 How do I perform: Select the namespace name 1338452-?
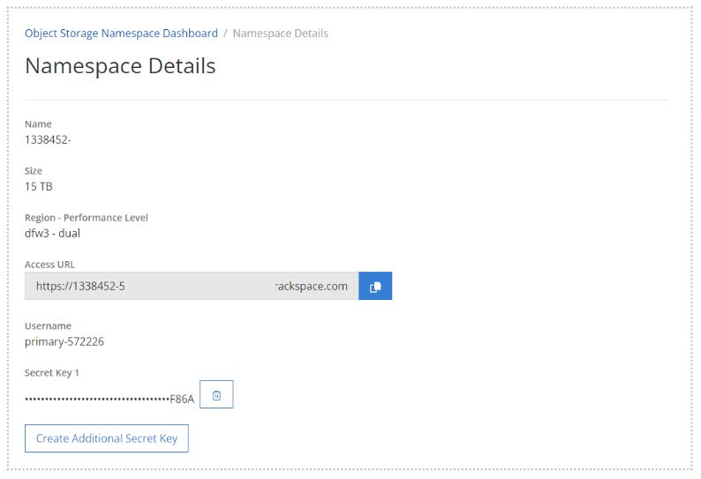pyautogui.click(x=48, y=140)
